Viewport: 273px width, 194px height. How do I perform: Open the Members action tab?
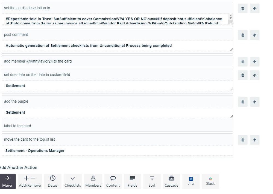(93, 181)
